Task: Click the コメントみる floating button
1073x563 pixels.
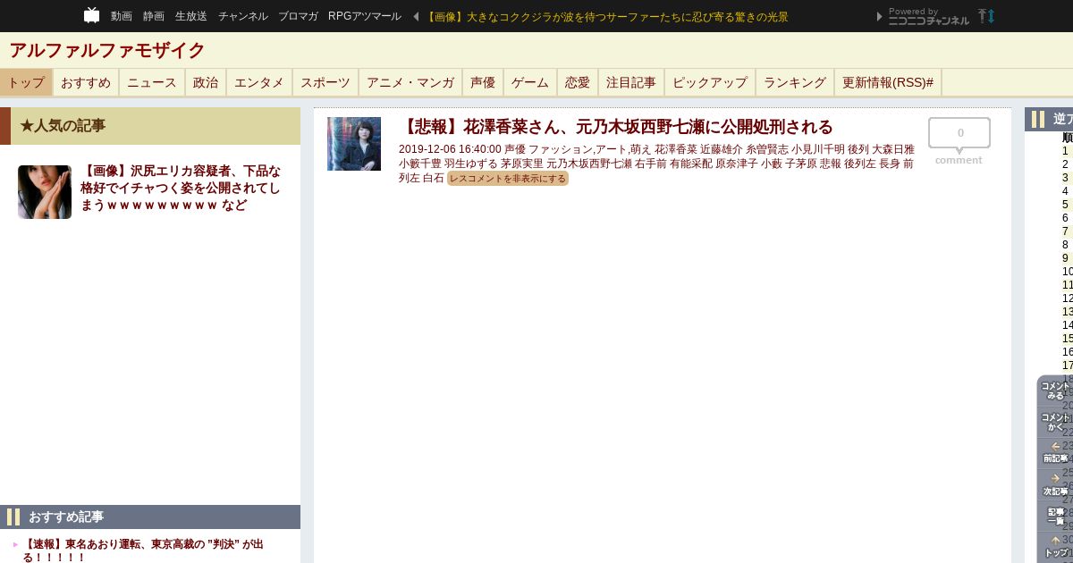Action: coord(1055,391)
